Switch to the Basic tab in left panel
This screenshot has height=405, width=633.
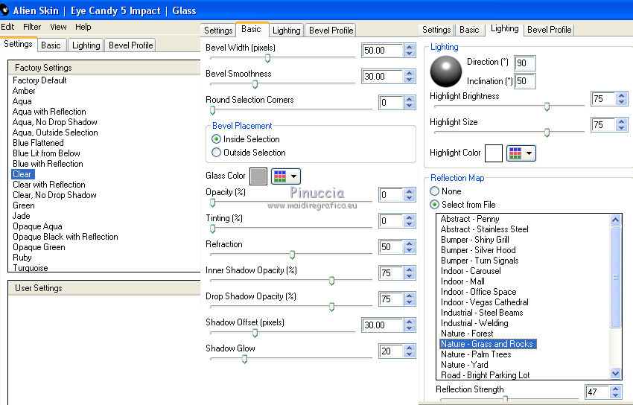pyautogui.click(x=51, y=45)
